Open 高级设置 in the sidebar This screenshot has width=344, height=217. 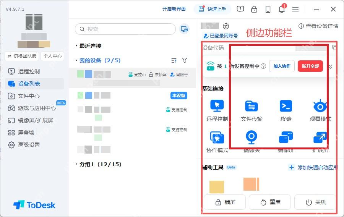[34, 145]
